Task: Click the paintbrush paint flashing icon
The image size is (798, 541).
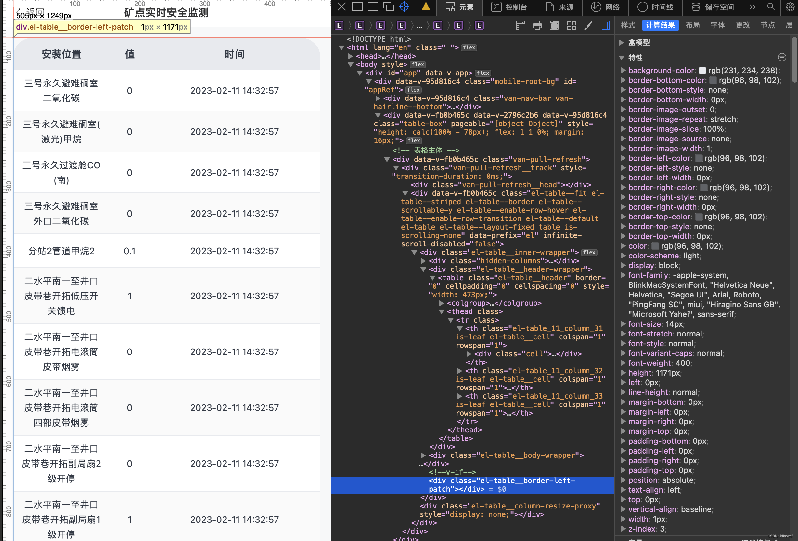Action: (588, 25)
